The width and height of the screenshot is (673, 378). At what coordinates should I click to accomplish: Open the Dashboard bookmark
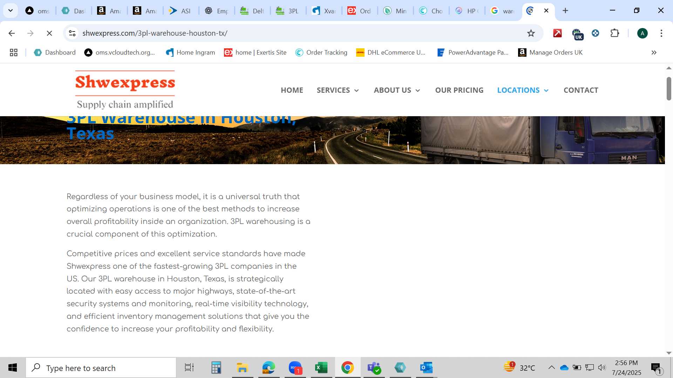click(x=55, y=52)
